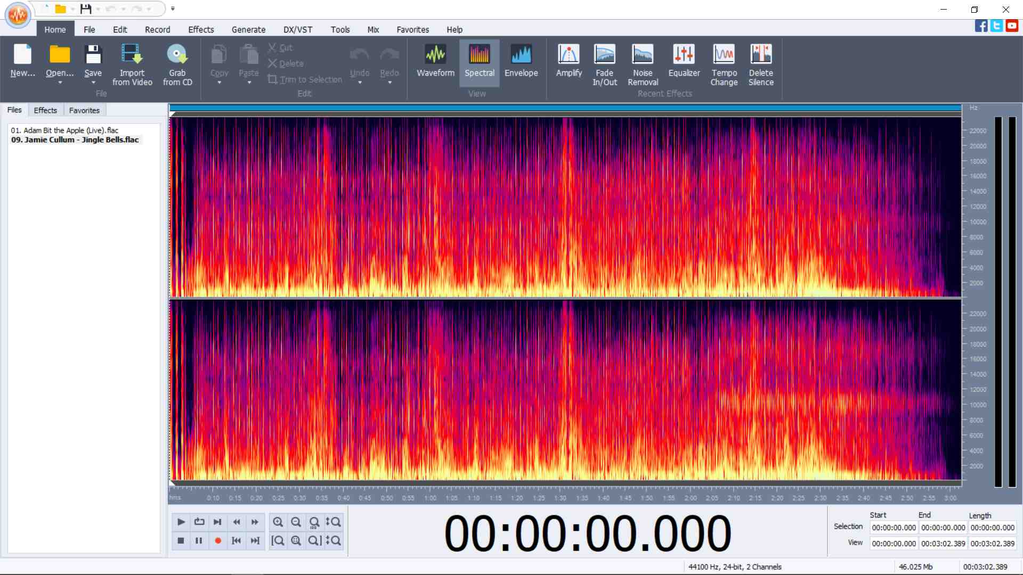This screenshot has width=1023, height=575.
Task: Click the rewind button
Action: click(x=236, y=522)
